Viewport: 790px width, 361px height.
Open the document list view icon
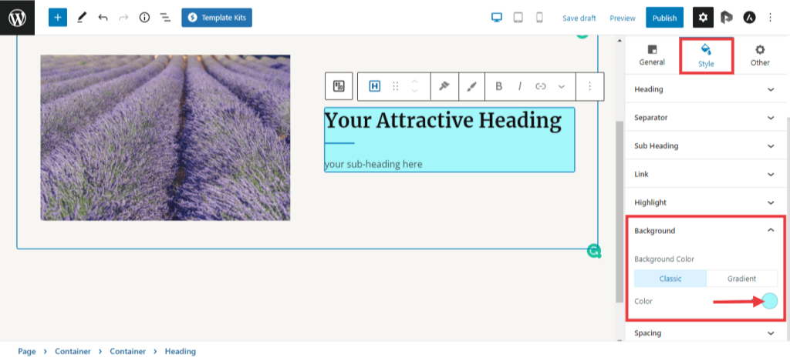[165, 18]
